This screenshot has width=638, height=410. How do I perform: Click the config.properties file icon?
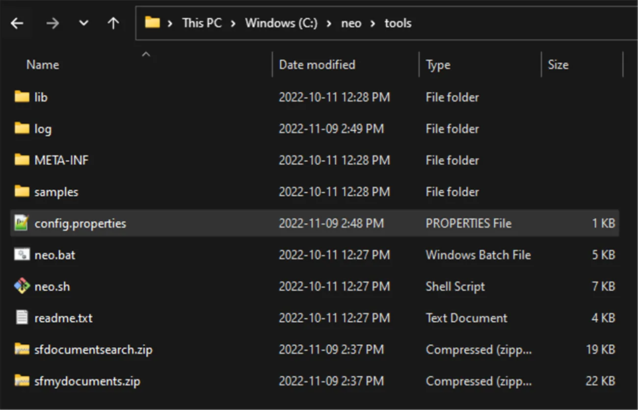click(x=22, y=223)
